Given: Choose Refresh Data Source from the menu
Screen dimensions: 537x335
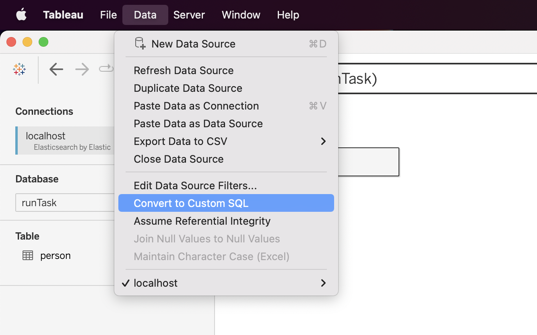Looking at the screenshot, I should [184, 70].
